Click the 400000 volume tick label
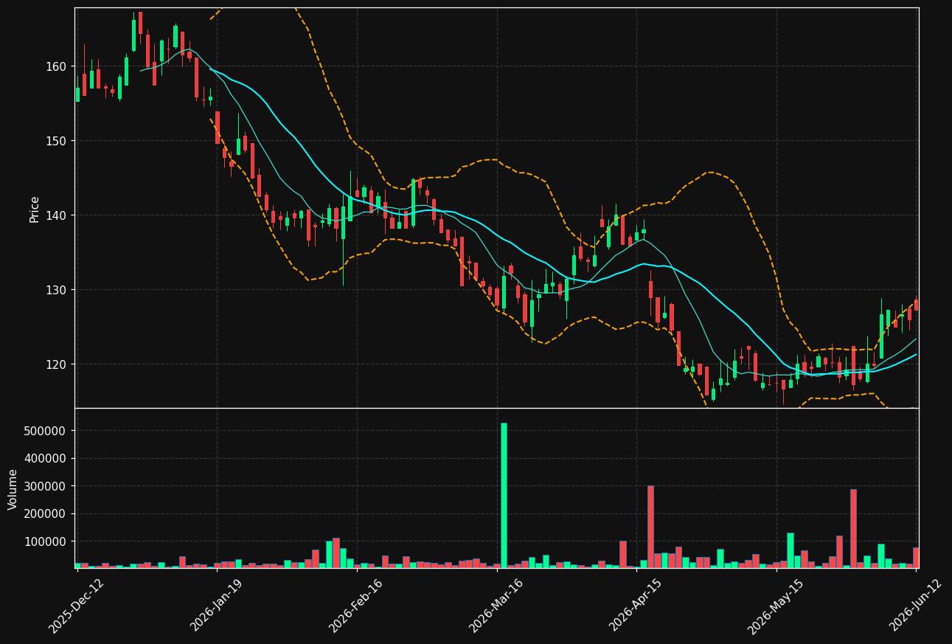952x644 pixels. click(46, 459)
